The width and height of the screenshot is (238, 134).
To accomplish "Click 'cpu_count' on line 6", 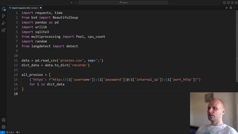I will [x=96, y=36].
